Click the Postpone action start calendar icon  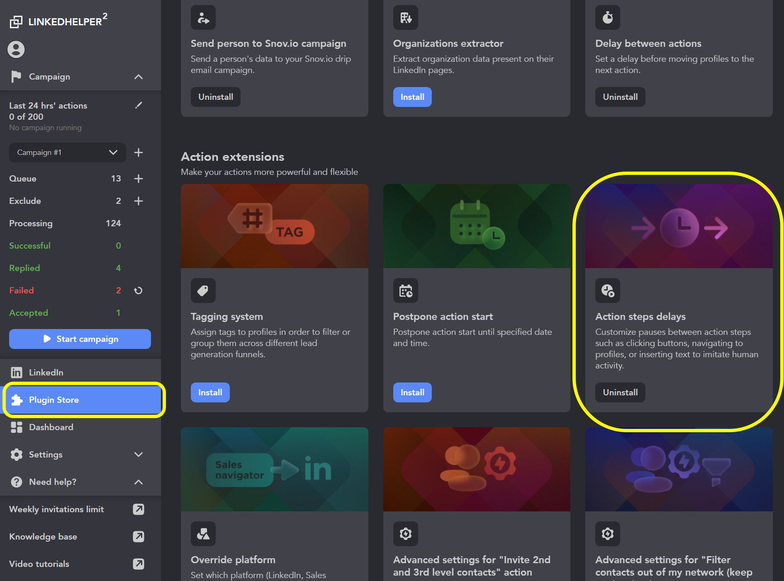pyautogui.click(x=406, y=290)
